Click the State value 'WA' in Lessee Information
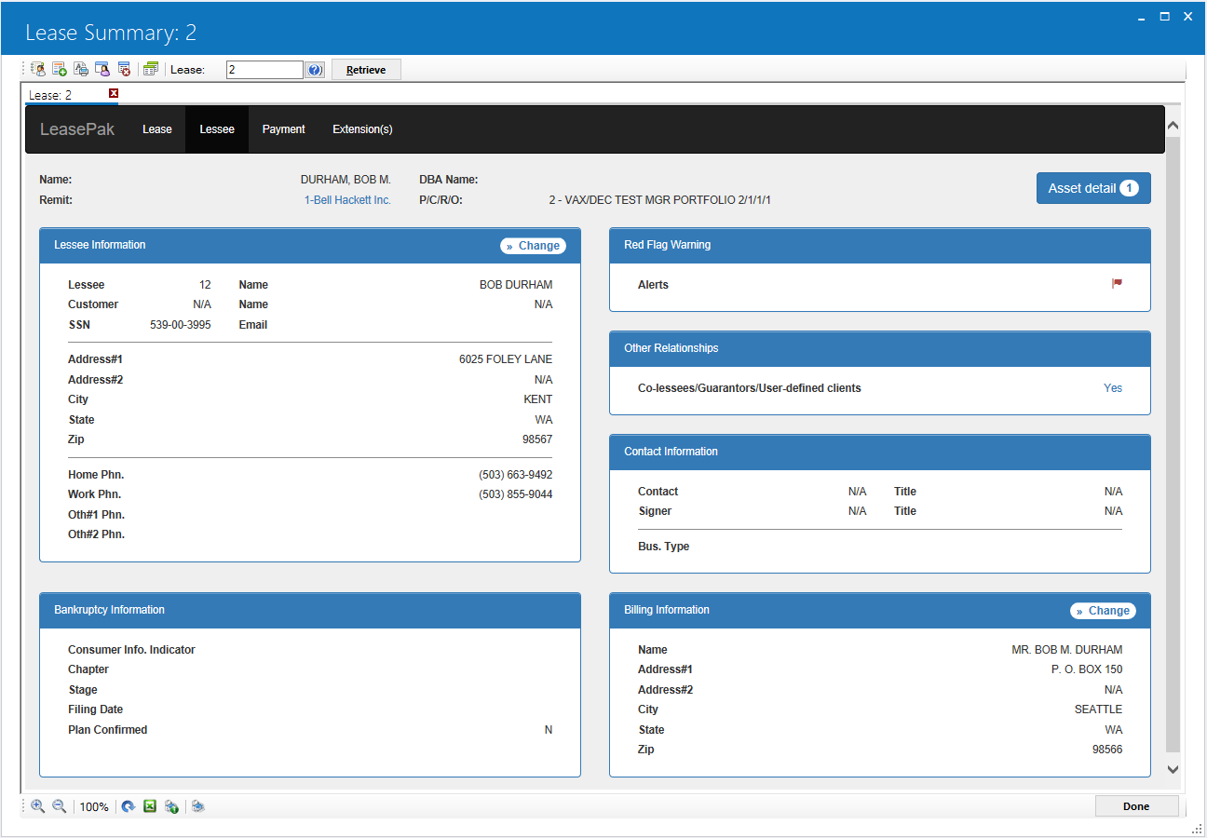The width and height of the screenshot is (1207, 838). point(544,420)
